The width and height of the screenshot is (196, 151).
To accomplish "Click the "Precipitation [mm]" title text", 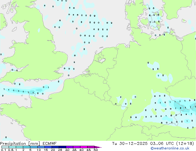I will [x=20, y=144].
